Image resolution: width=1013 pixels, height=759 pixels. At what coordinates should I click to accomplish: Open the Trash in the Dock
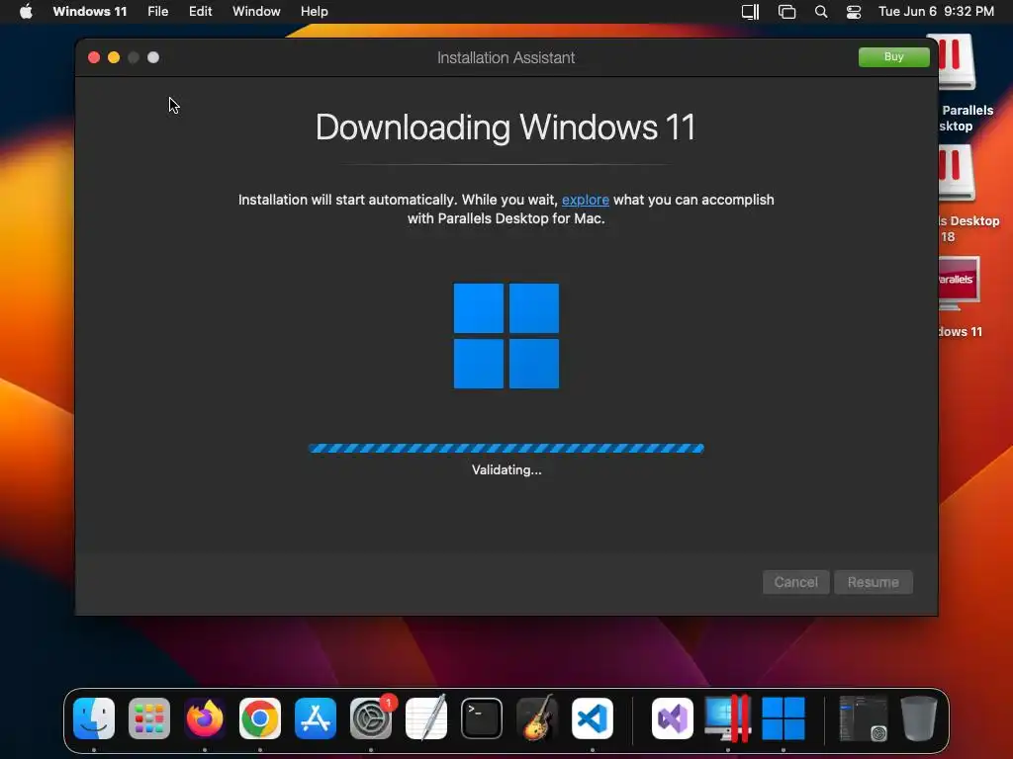point(919,718)
